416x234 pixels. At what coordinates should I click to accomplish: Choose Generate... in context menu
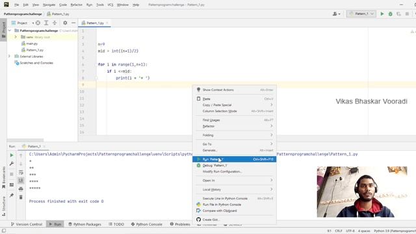234,150
